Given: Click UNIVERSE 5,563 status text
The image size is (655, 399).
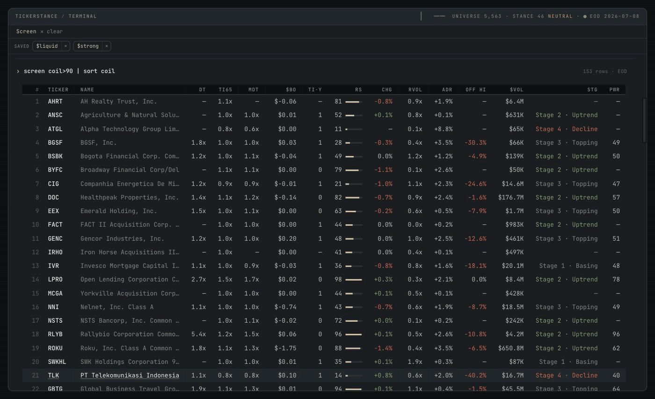Looking at the screenshot, I should [x=477, y=16].
